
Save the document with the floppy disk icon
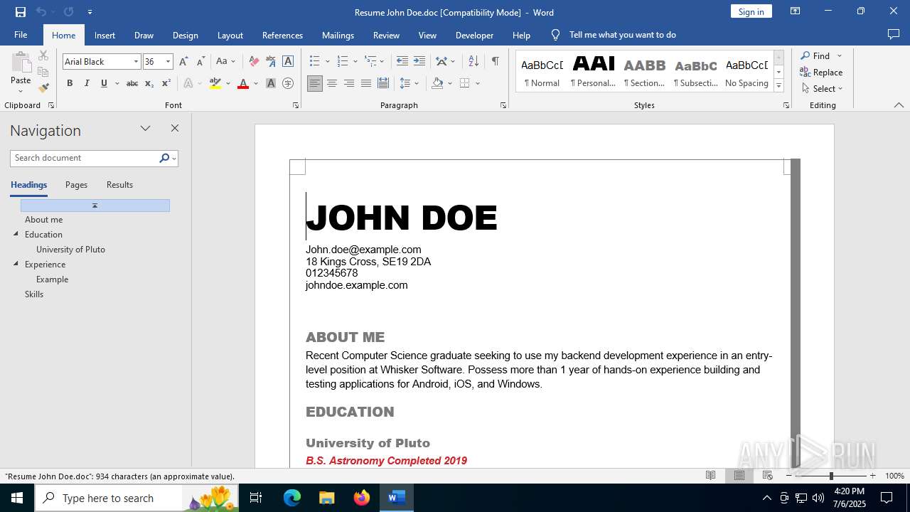(x=21, y=12)
